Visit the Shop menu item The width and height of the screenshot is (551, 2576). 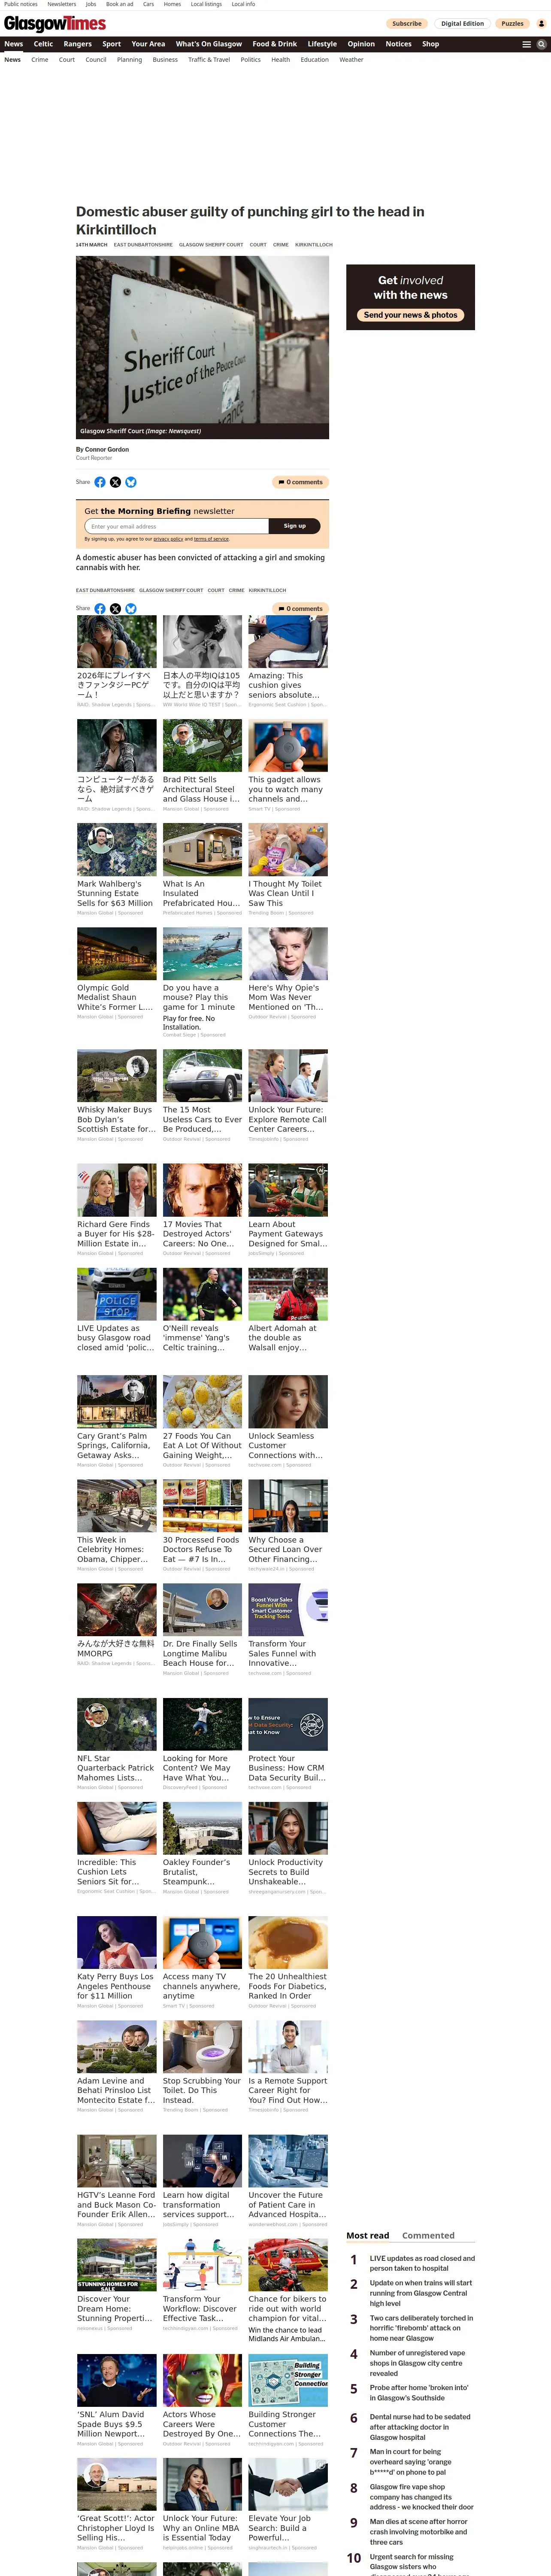click(x=430, y=44)
